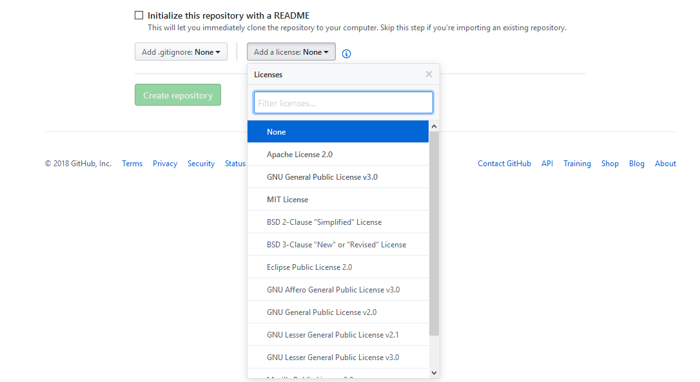Open Contact GitHub

(x=504, y=163)
